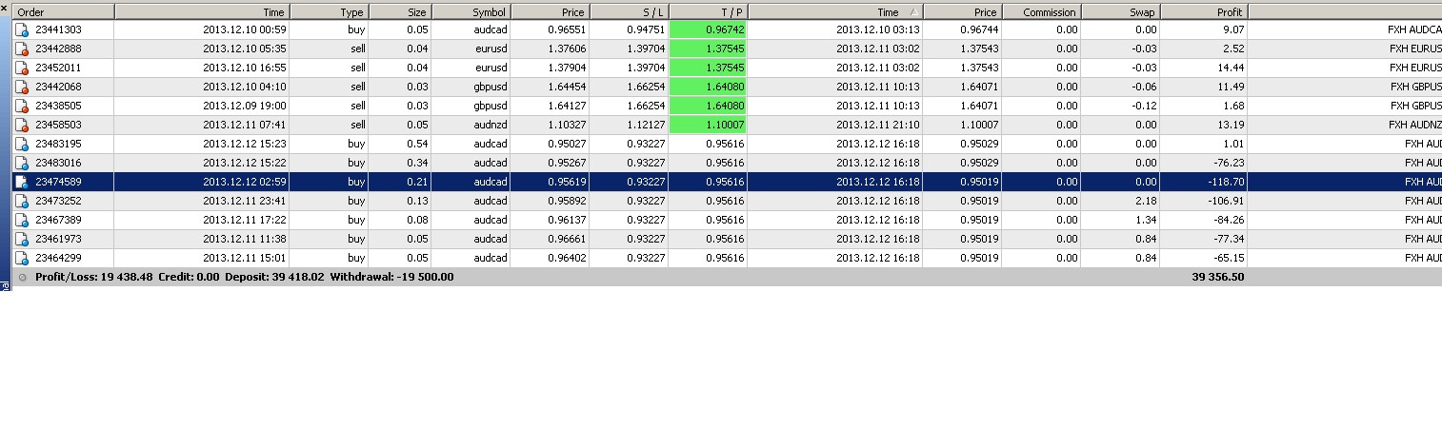The image size is (1442, 428).
Task: Sort by the S / L column header
Action: click(x=629, y=12)
